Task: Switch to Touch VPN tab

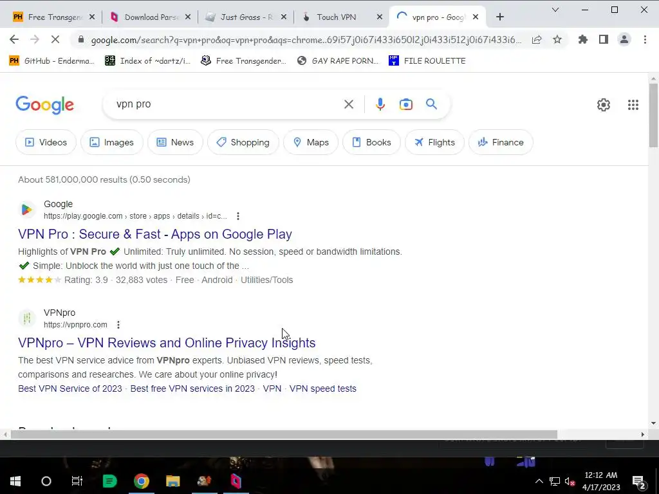Action: pyautogui.click(x=342, y=17)
